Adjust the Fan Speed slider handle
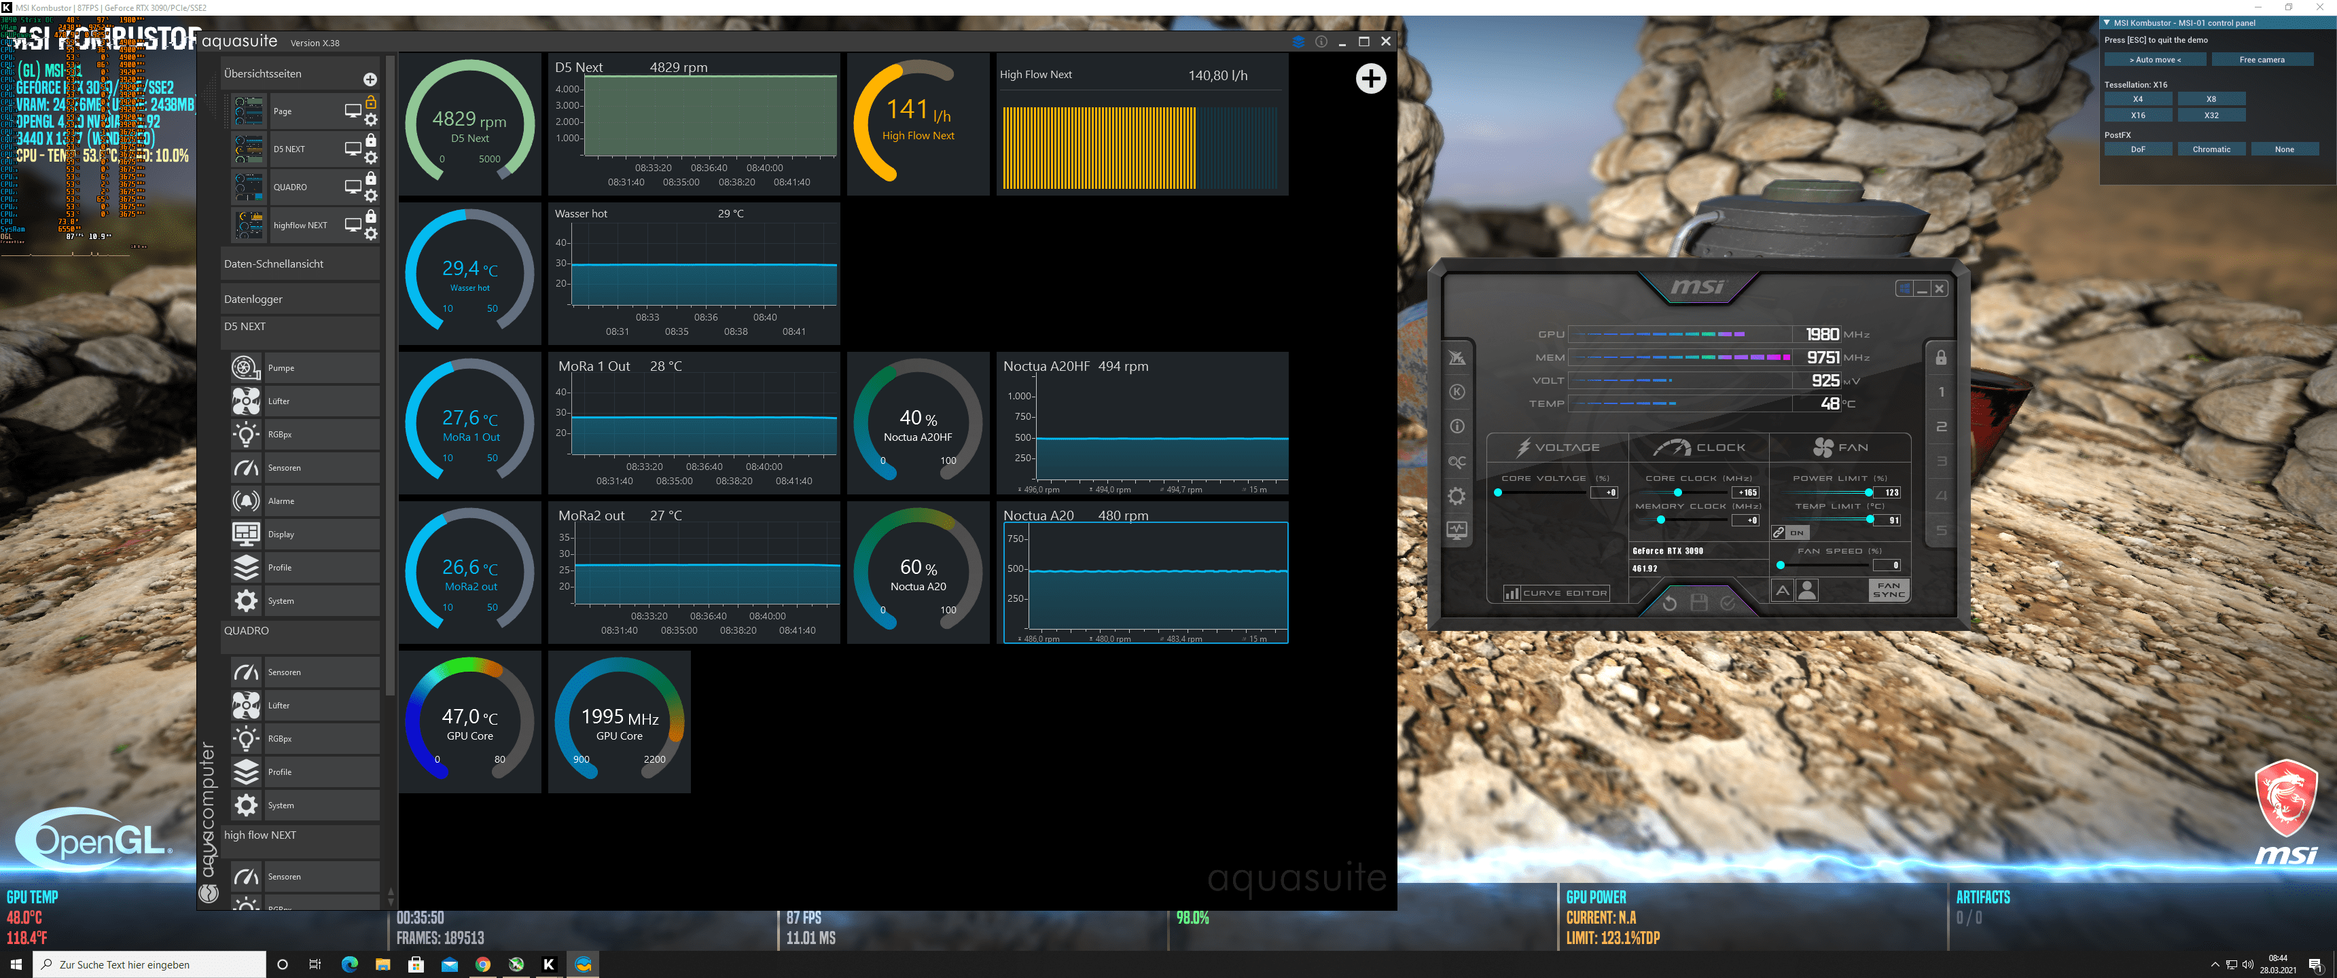Image resolution: width=2337 pixels, height=978 pixels. (x=1780, y=565)
